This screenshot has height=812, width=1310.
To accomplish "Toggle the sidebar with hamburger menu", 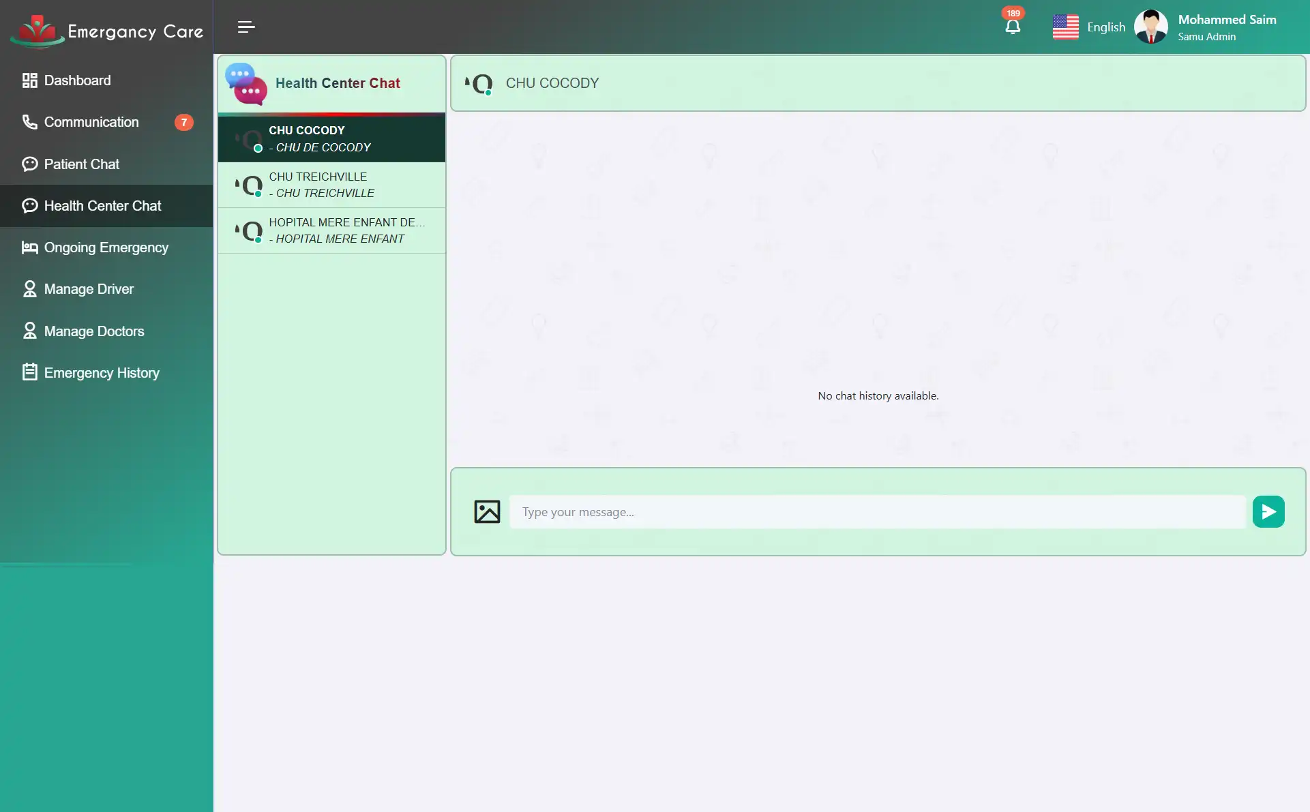I will pos(245,27).
